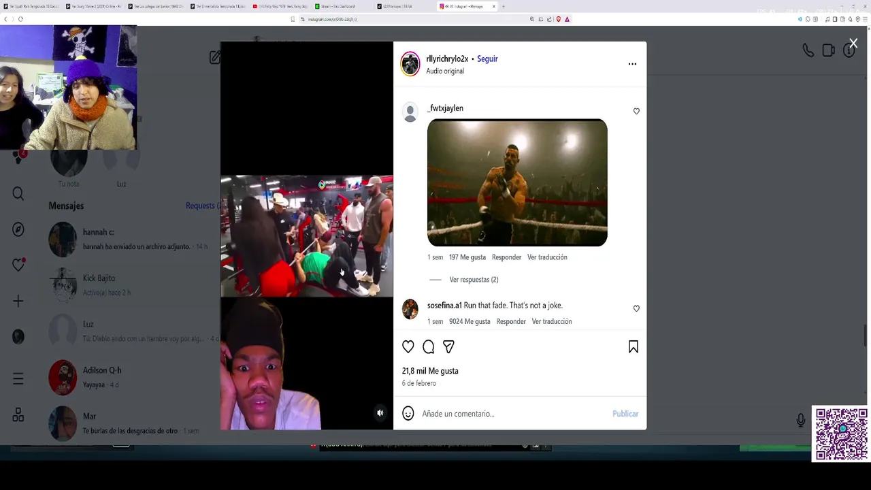Open notifications heart icon in sidebar
Screen dimensions: 871x490
click(x=18, y=265)
